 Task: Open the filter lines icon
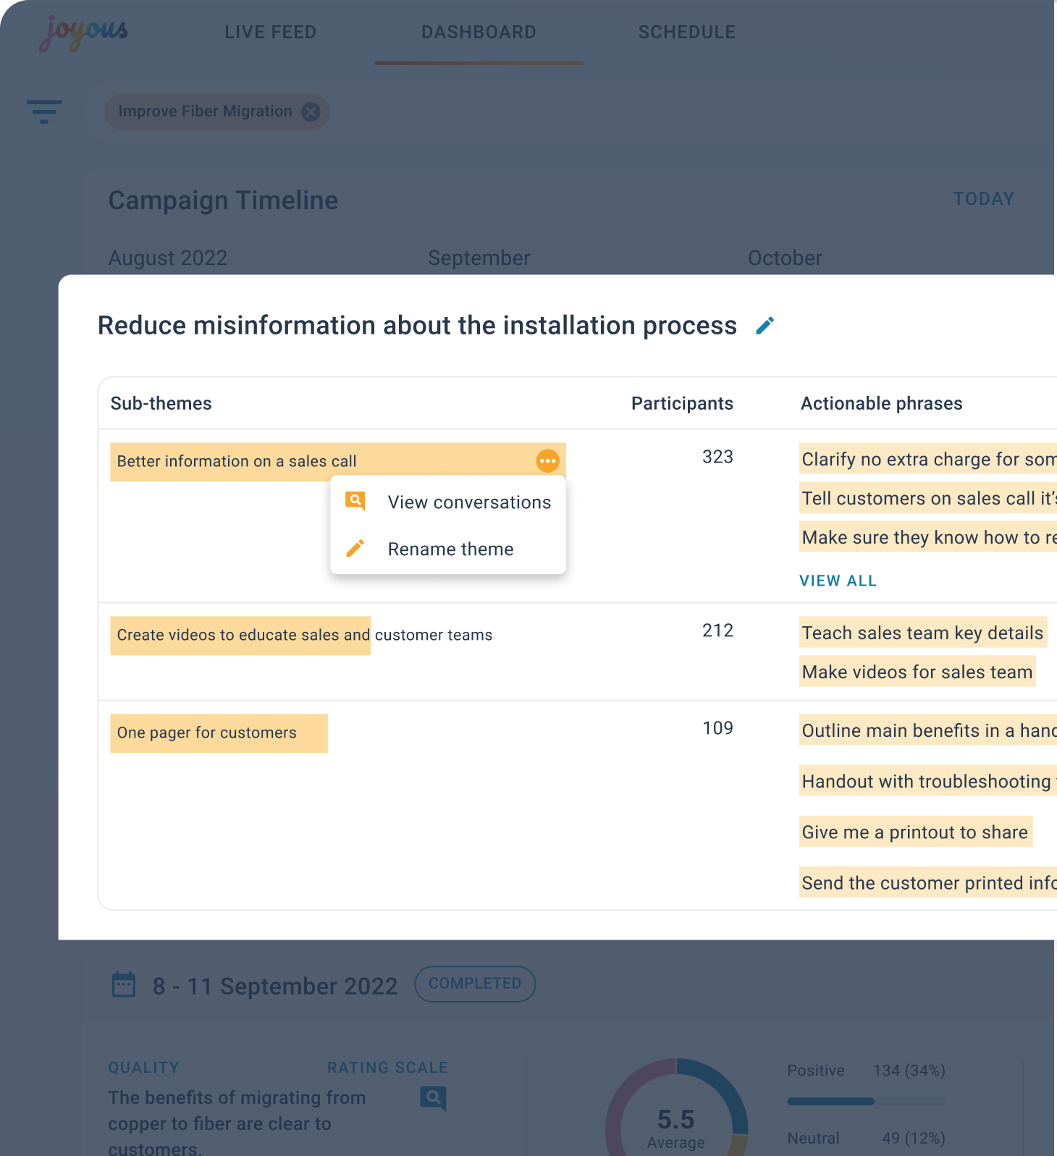(x=44, y=111)
